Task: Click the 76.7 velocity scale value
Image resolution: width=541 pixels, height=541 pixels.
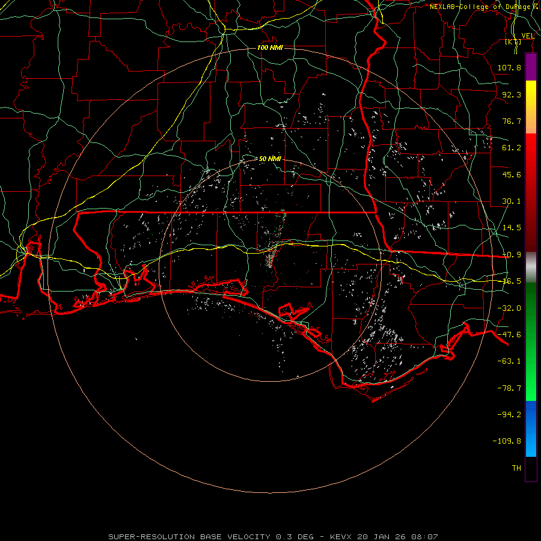Action: click(x=512, y=121)
